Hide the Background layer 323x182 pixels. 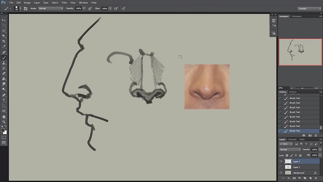click(x=281, y=173)
